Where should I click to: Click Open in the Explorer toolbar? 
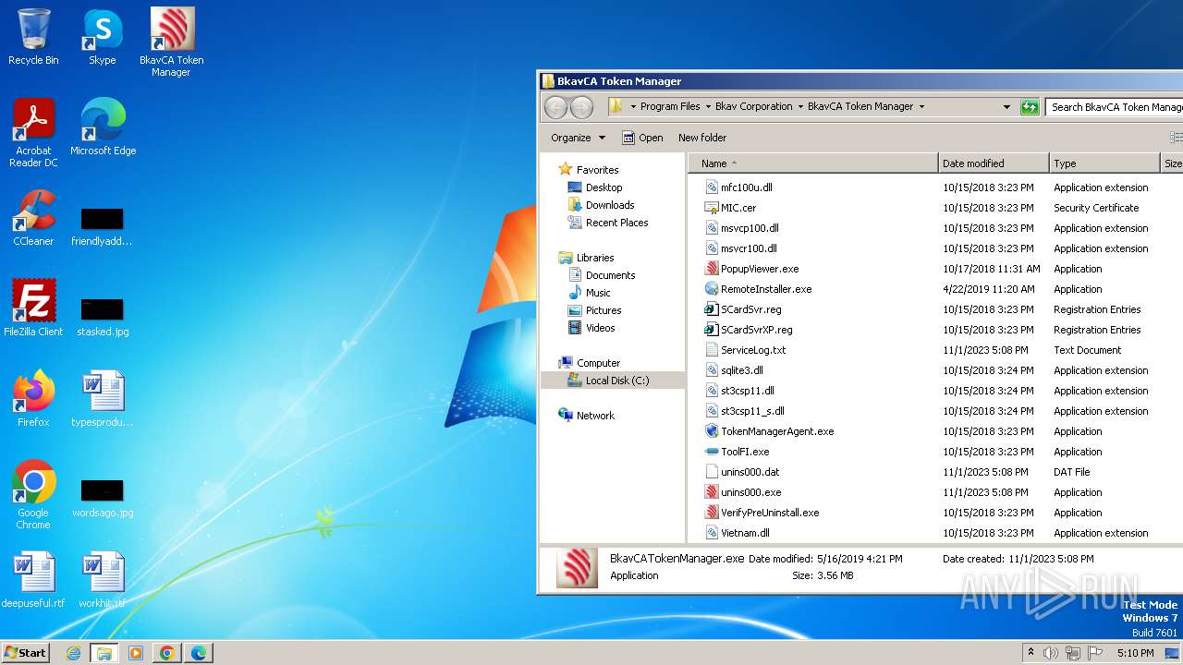642,138
